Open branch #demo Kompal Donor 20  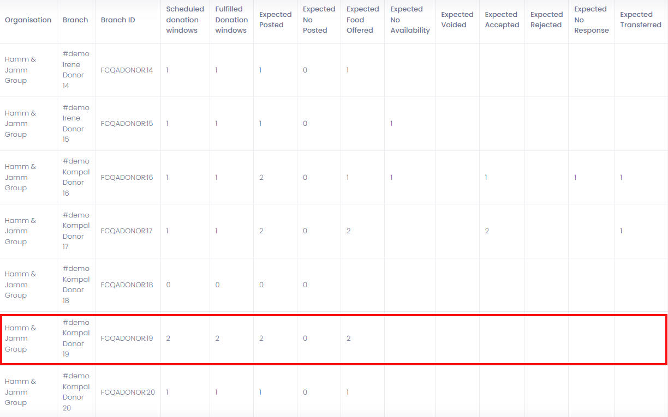click(x=76, y=392)
